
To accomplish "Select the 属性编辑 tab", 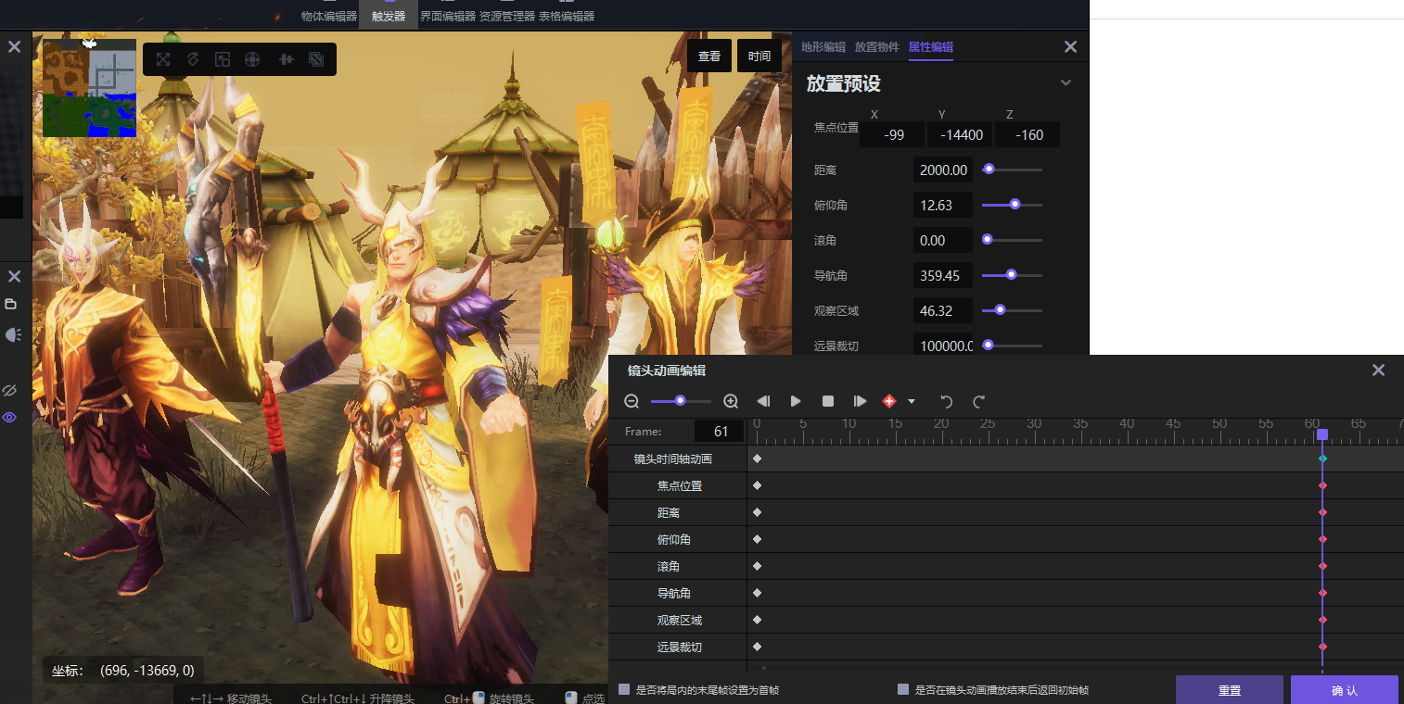I will click(x=931, y=46).
